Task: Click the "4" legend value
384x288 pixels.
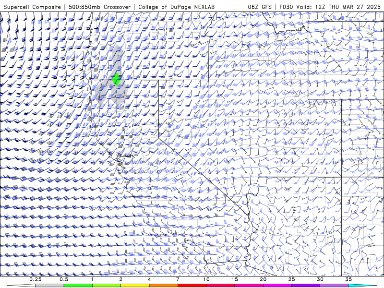Action: pos(149,279)
